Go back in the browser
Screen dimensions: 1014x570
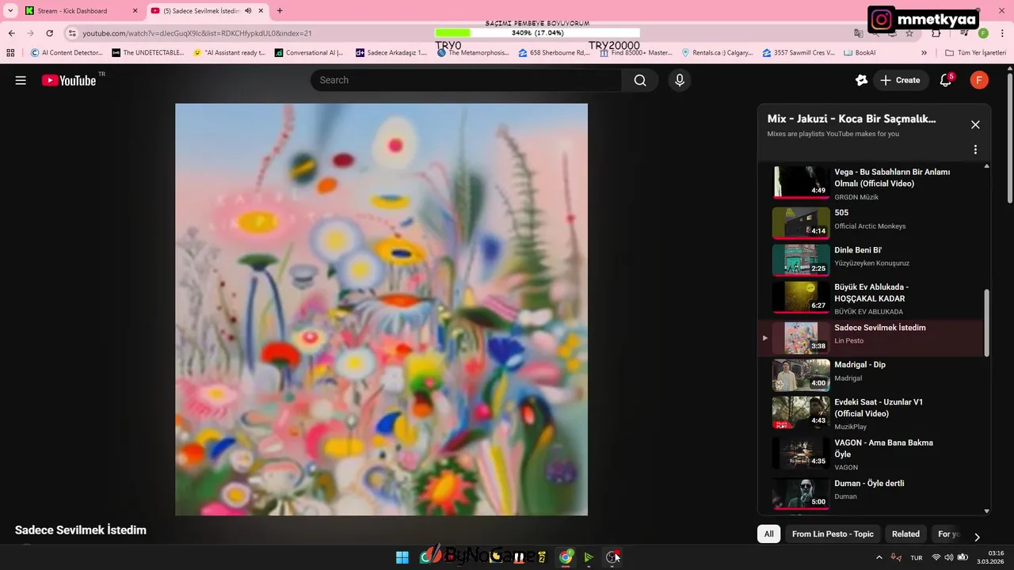pyautogui.click(x=11, y=33)
